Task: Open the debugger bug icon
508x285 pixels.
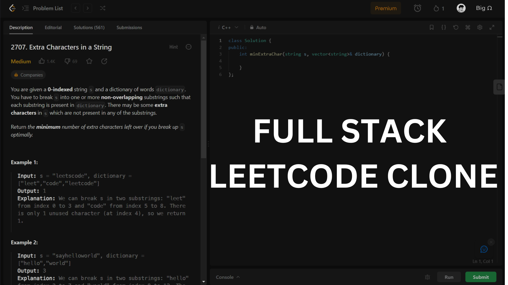Action: pyautogui.click(x=427, y=277)
